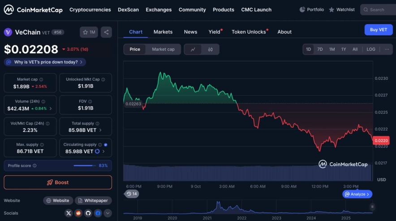Open the GitHub social link
Image resolution: width=396 pixels, height=221 pixels.
coord(88,213)
